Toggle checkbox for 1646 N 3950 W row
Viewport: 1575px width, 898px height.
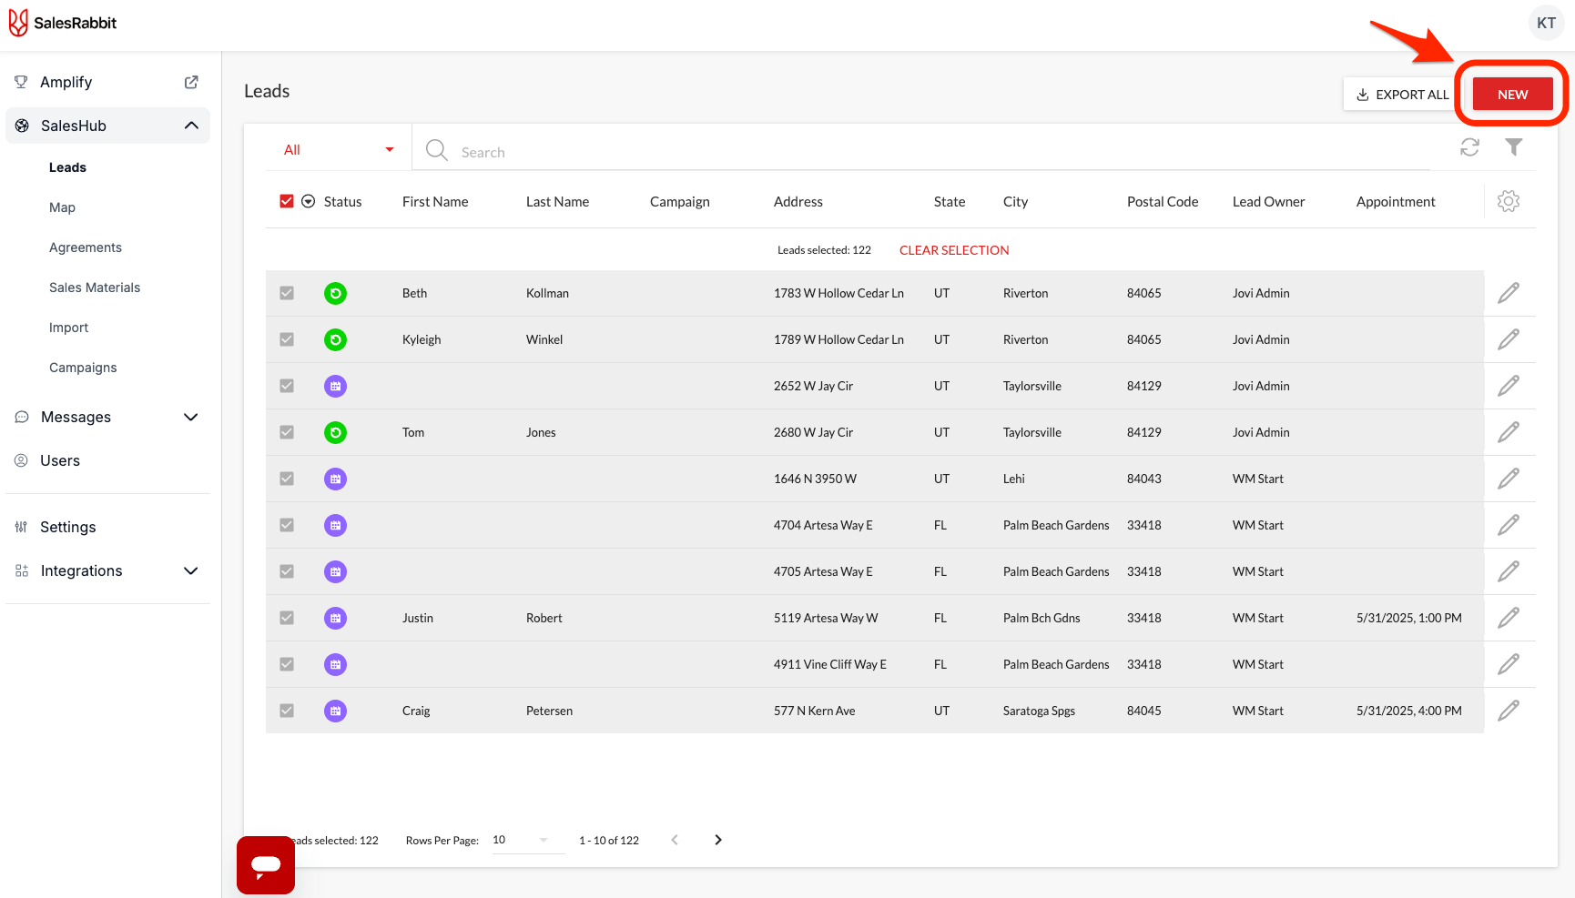coord(287,479)
